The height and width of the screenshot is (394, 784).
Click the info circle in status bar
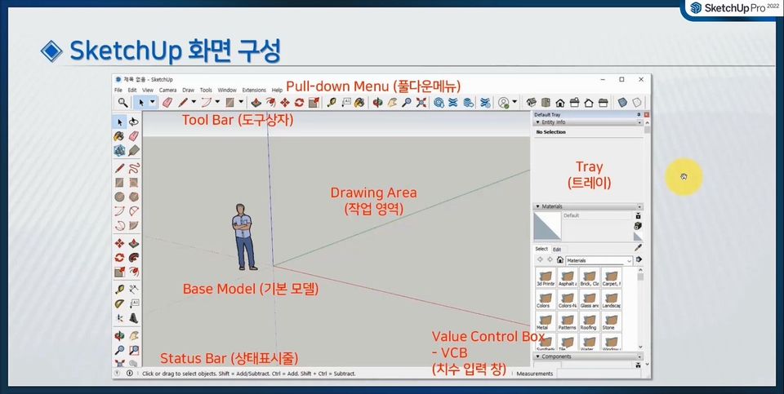(130, 373)
